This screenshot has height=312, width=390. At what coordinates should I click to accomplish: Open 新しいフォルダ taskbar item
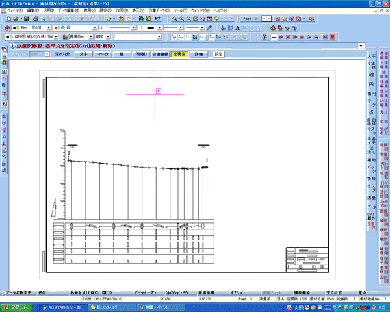111,307
